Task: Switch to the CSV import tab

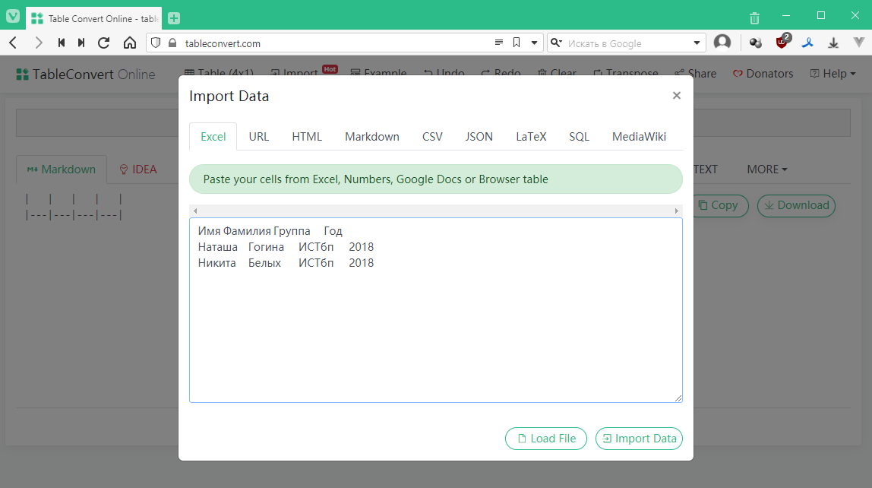Action: tap(432, 137)
